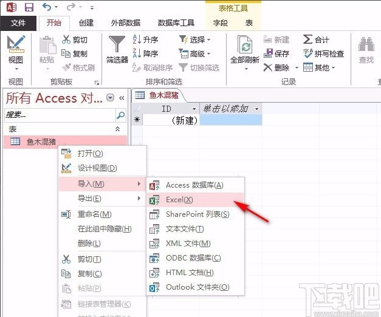The width and height of the screenshot is (381, 317).
Task: Click the 鱼木混猪 document tab
Action: click(x=158, y=95)
